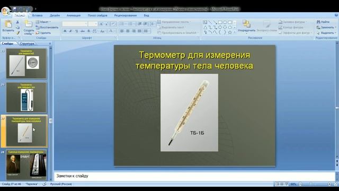Decrease list indent level
The image size is (339, 191).
point(140,24)
